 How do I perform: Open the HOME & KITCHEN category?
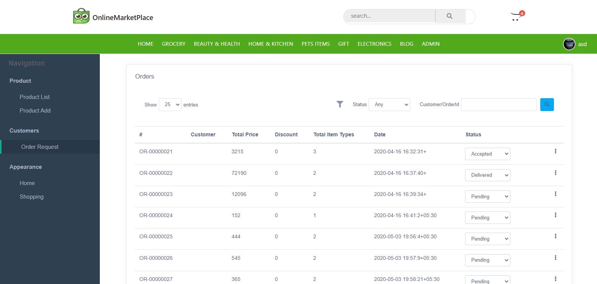tap(271, 44)
